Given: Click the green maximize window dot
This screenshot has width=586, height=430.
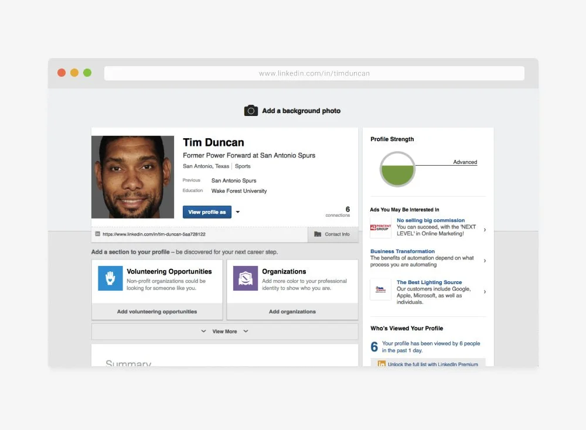Looking at the screenshot, I should (x=87, y=73).
